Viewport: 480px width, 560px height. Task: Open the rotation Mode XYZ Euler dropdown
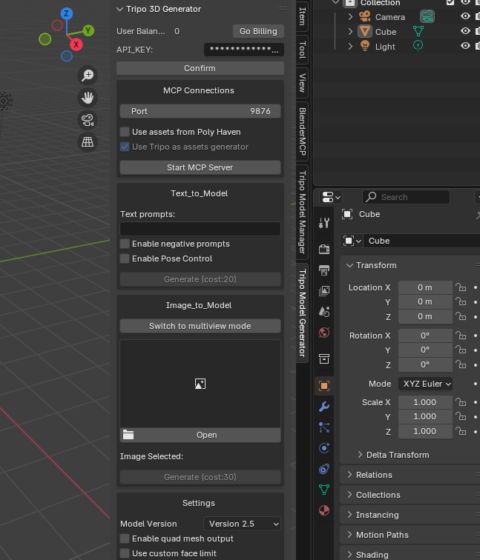point(425,384)
